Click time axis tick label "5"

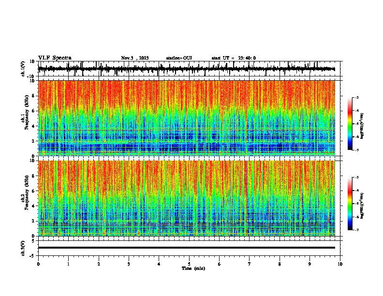pyautogui.click(x=189, y=264)
